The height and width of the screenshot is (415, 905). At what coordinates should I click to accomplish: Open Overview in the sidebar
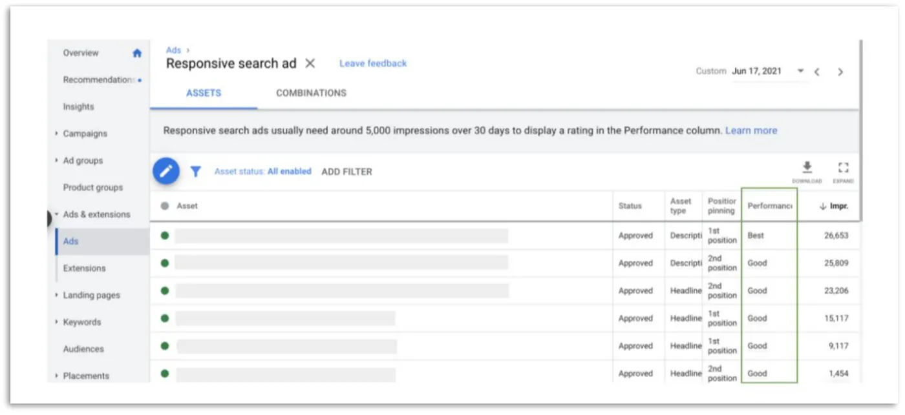point(81,53)
